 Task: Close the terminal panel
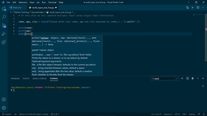[x=203, y=78]
